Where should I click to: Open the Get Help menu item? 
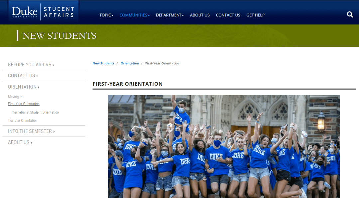256,15
